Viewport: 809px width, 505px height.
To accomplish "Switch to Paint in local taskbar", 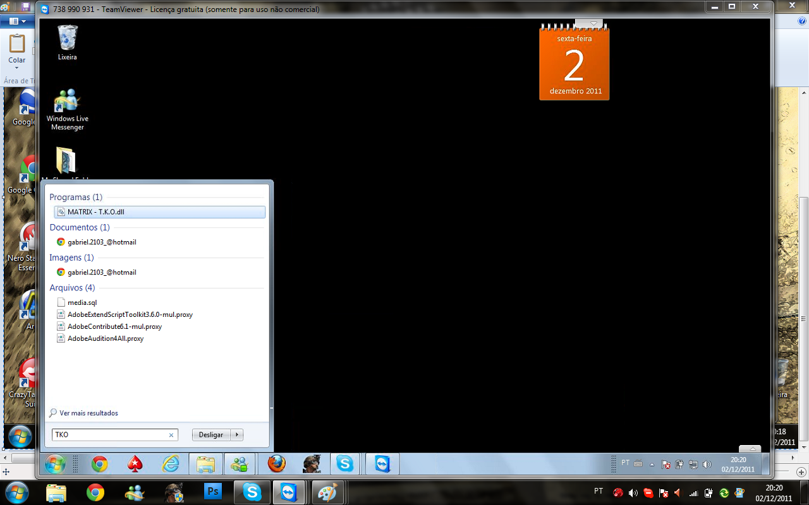I will [327, 492].
